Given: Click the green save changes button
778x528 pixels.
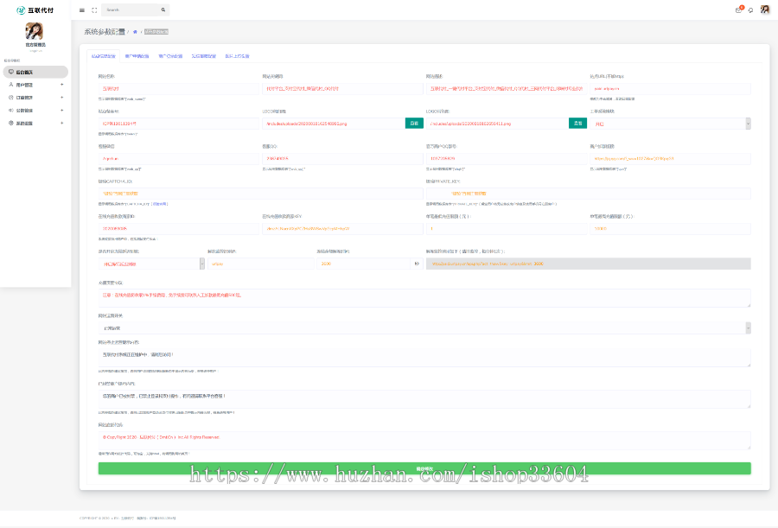Looking at the screenshot, I should (x=424, y=468).
